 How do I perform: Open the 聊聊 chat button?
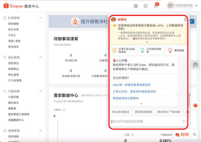click(x=182, y=135)
